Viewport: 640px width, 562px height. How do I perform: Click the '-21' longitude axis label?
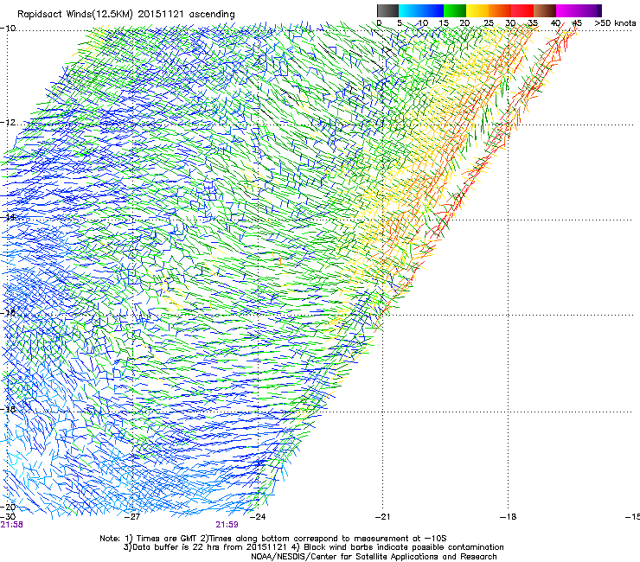(382, 517)
